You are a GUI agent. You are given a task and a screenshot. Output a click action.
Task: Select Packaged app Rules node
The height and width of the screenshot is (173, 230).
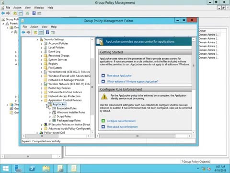point(69,121)
